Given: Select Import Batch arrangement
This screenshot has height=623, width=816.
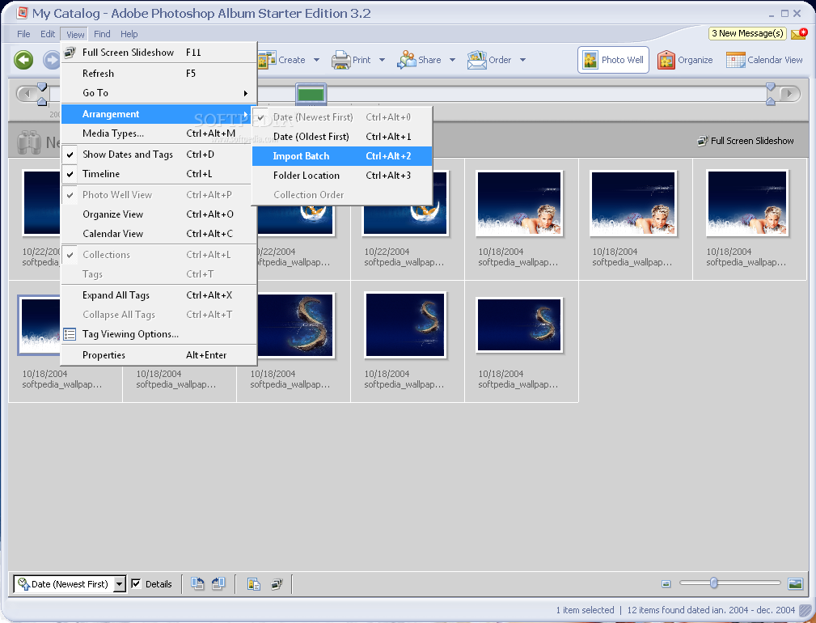Looking at the screenshot, I should tap(342, 156).
